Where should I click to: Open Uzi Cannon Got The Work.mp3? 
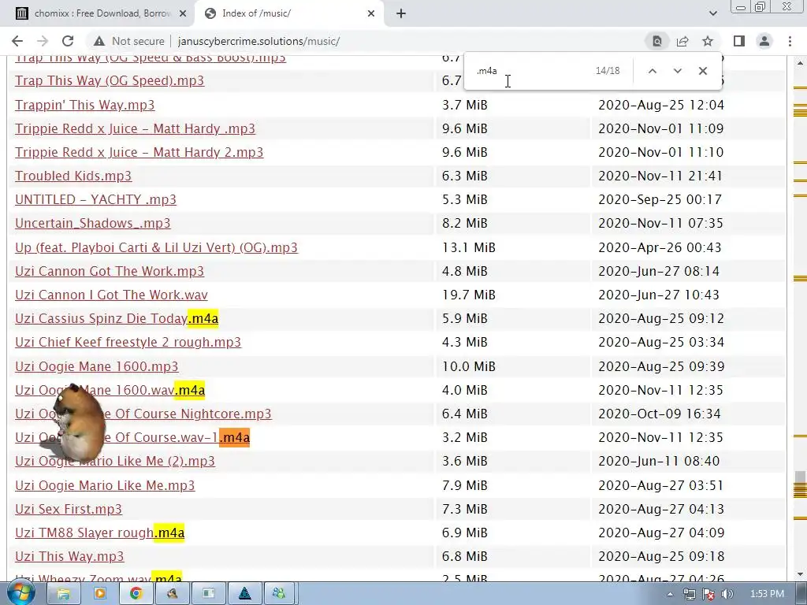pos(110,271)
